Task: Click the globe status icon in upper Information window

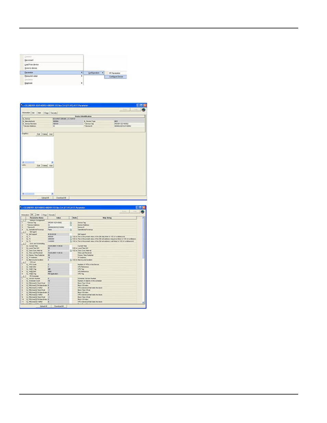Action: 143,110
